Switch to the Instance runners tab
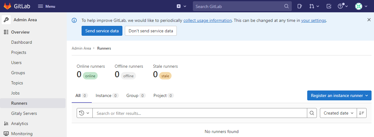Viewport: 374px width, 137px height. (x=107, y=95)
